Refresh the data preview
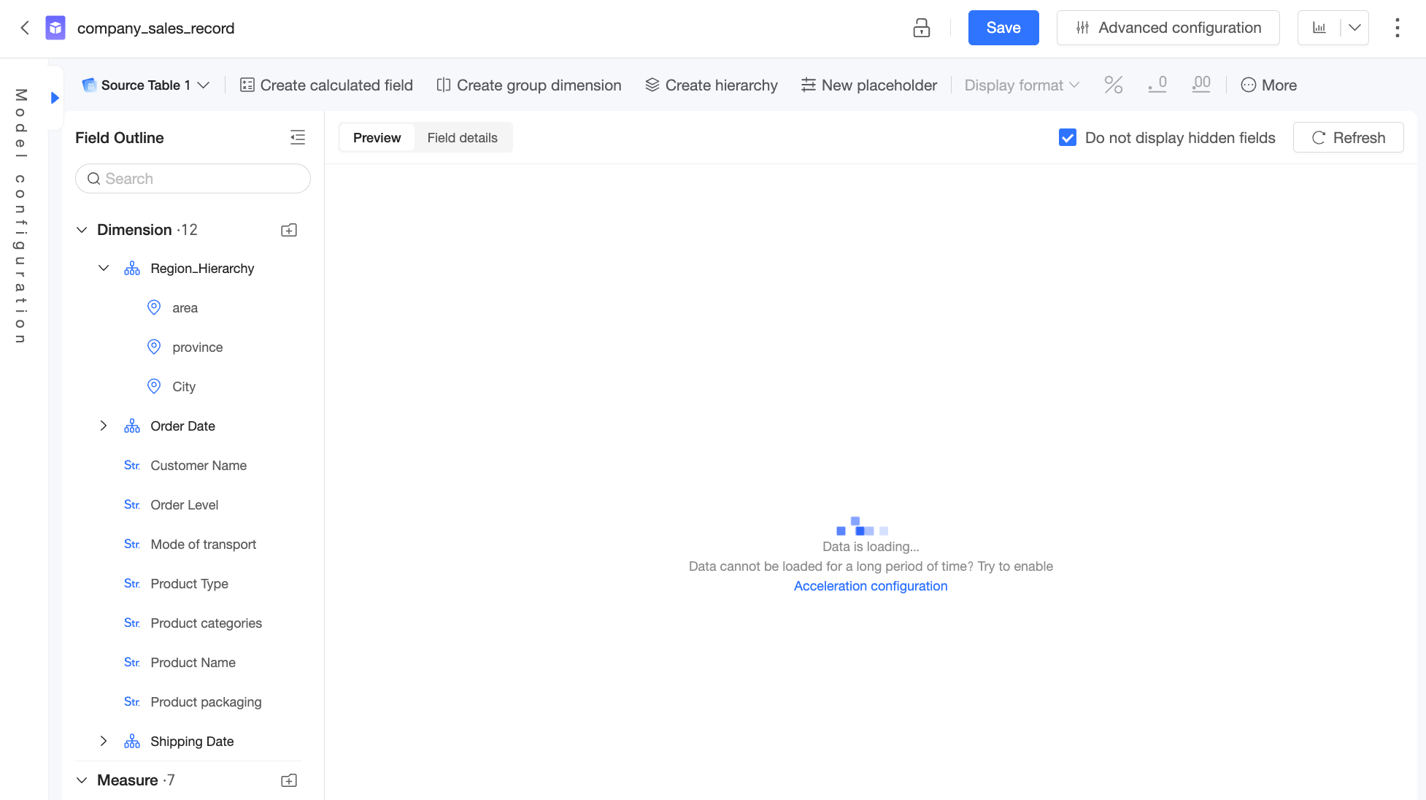The image size is (1426, 800). pyautogui.click(x=1349, y=138)
